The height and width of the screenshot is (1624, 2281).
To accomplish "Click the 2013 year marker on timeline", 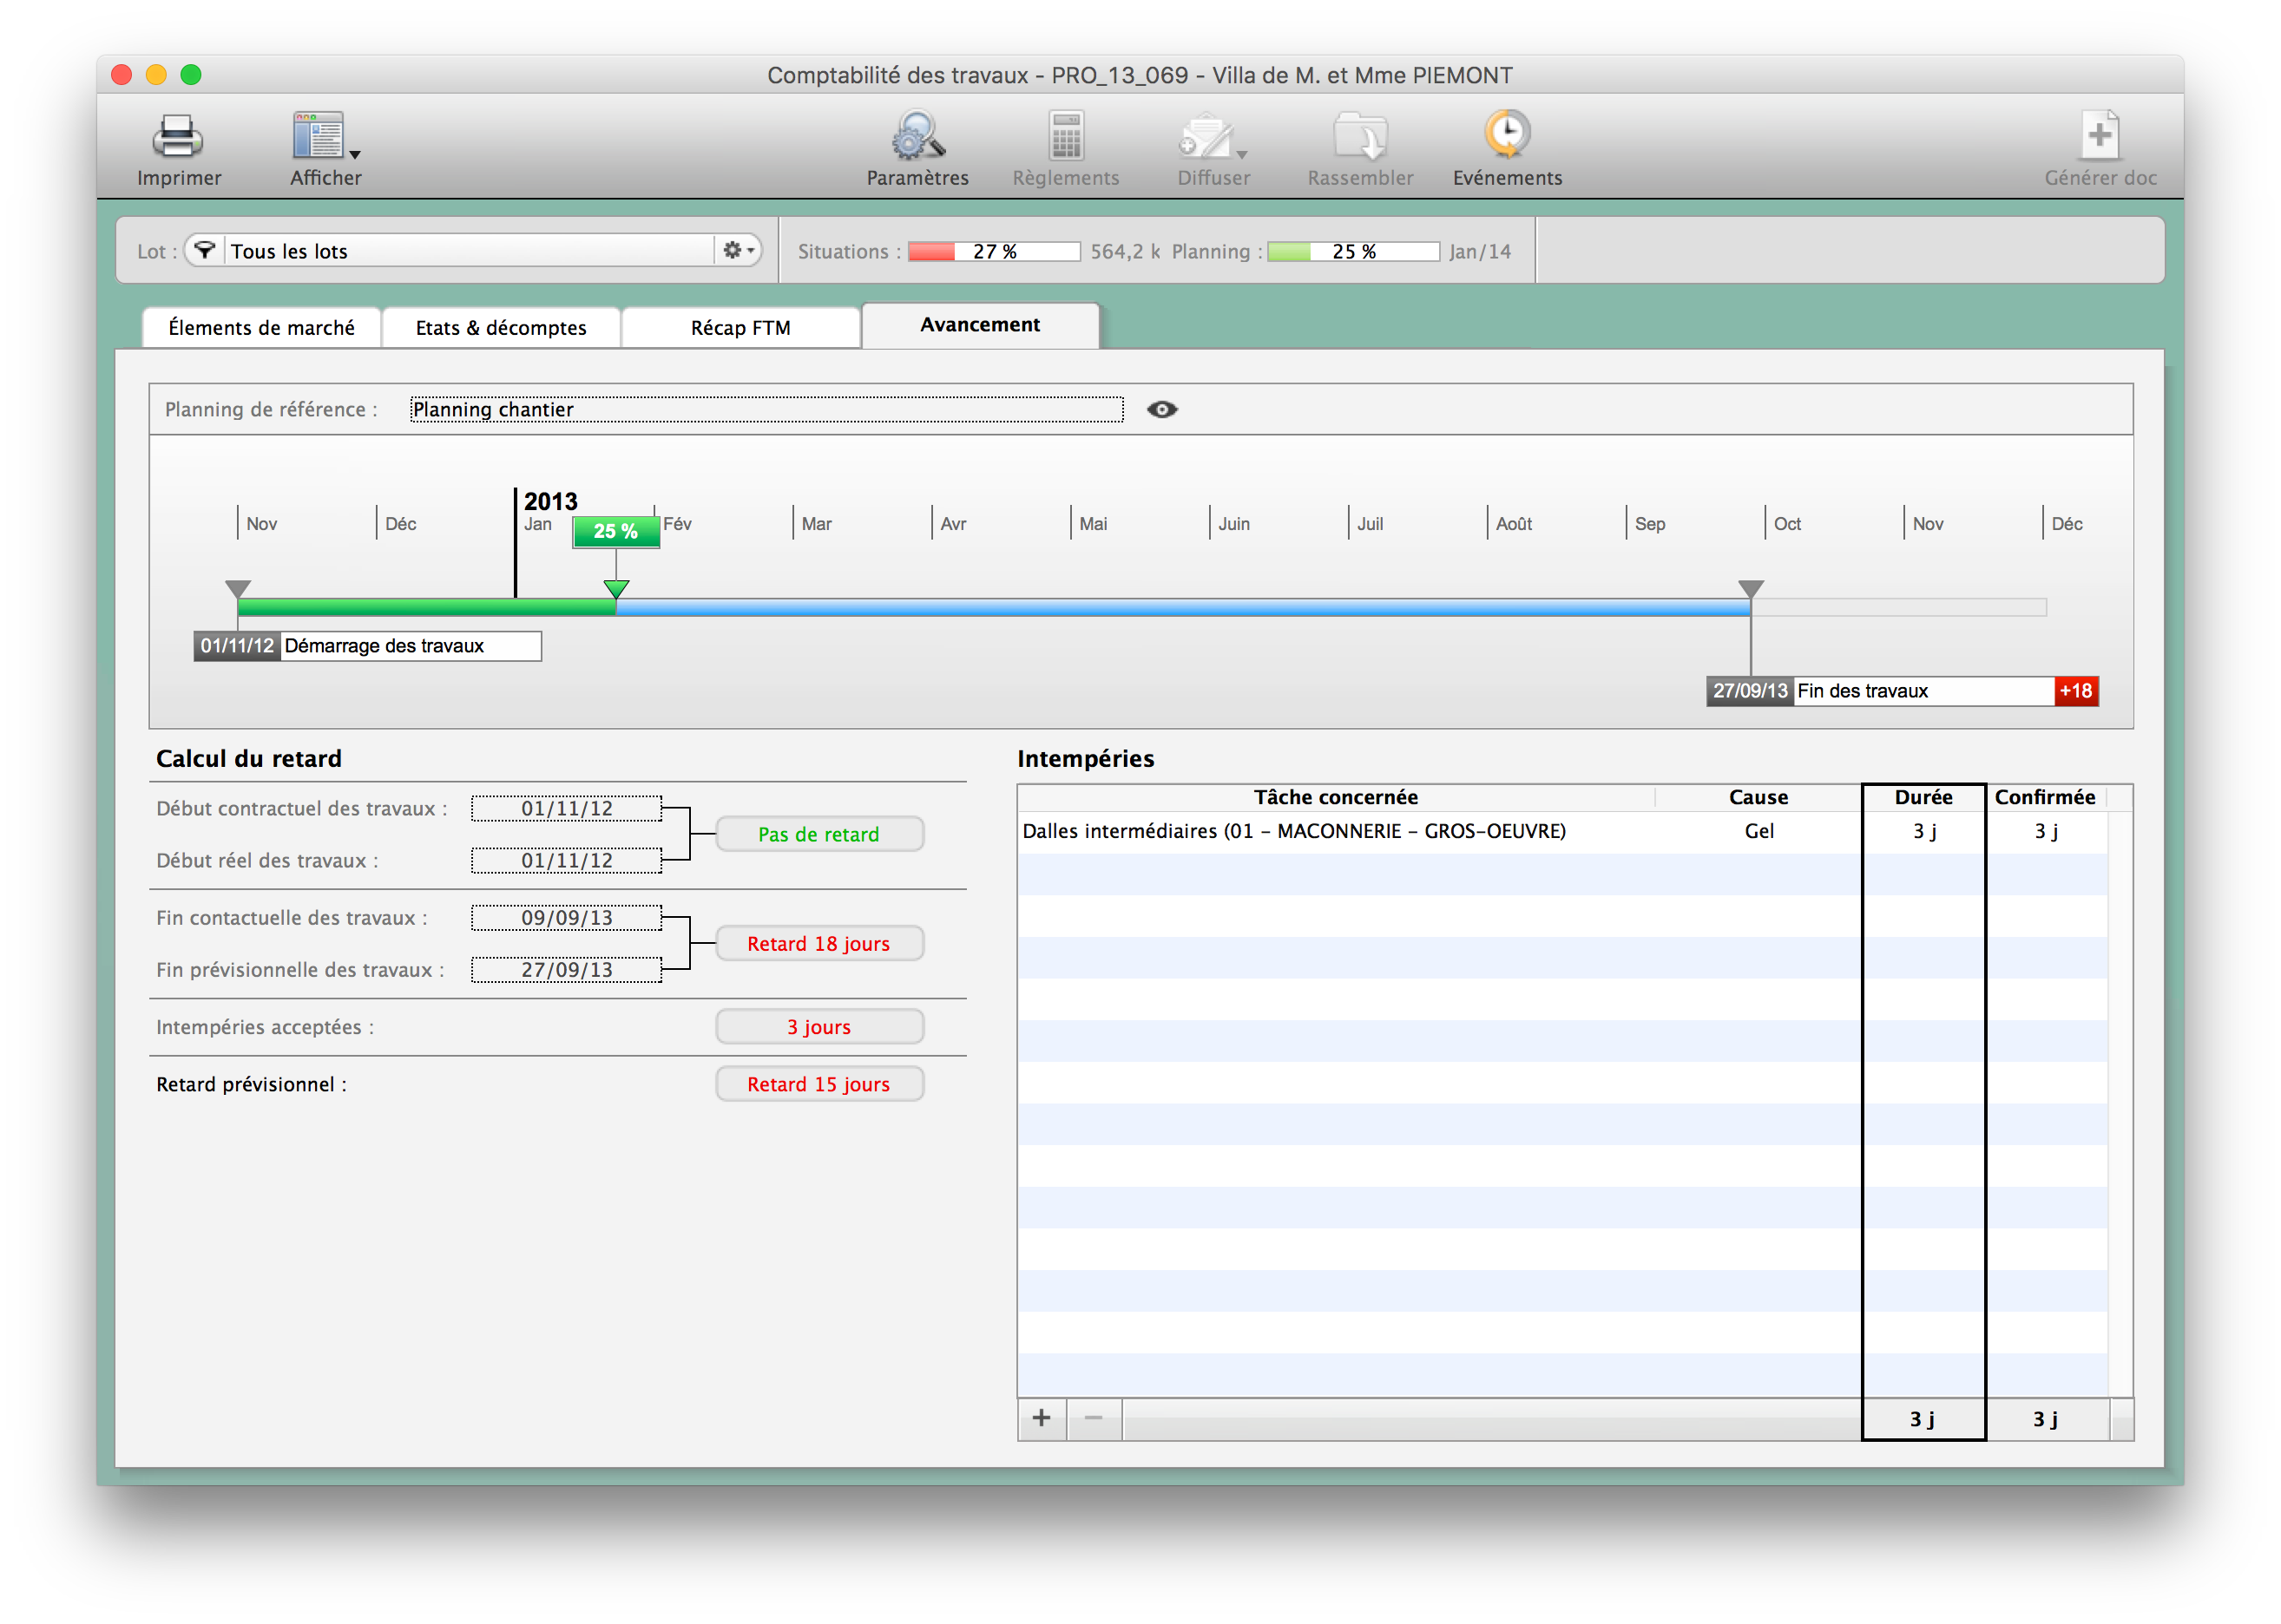I will point(550,501).
